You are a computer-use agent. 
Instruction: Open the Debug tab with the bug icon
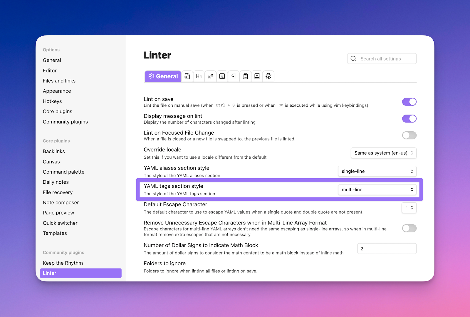(x=268, y=76)
